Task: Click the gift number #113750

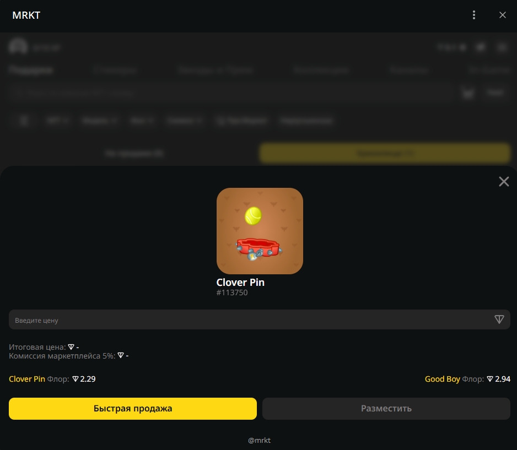Action: [x=232, y=293]
